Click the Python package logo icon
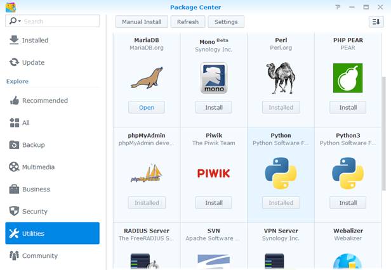The width and height of the screenshot is (391, 270). [x=281, y=173]
